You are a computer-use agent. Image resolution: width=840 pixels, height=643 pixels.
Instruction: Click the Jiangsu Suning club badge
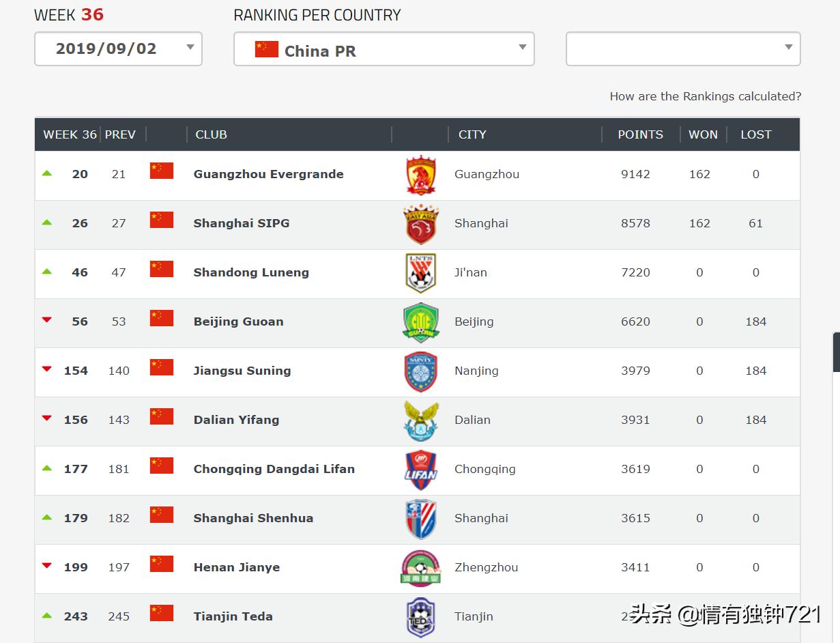pyautogui.click(x=420, y=372)
